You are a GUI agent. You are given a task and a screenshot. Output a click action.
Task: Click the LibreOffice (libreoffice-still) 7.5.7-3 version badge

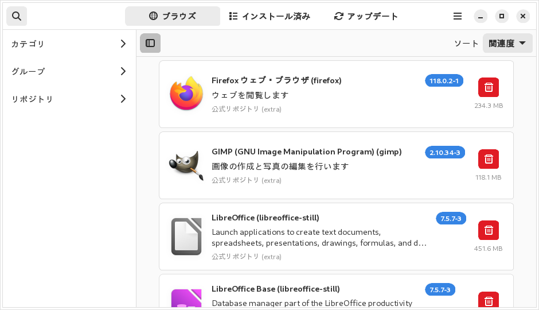point(451,219)
